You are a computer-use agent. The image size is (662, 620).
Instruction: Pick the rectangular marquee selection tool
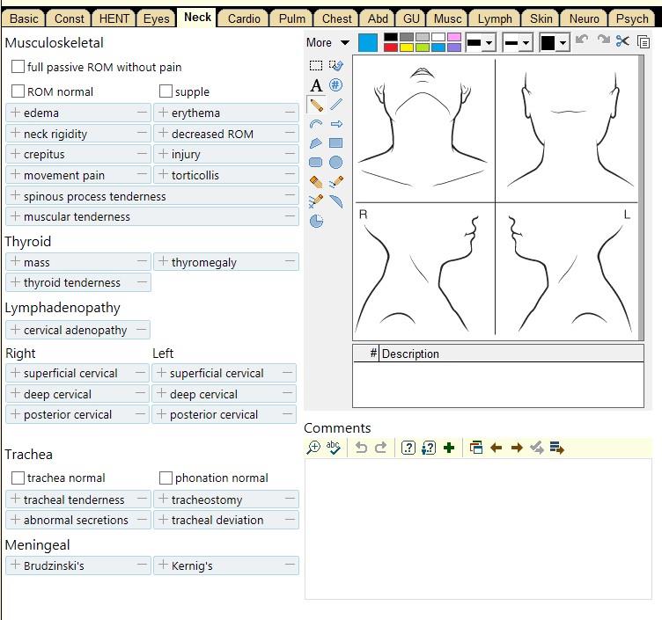coord(316,66)
